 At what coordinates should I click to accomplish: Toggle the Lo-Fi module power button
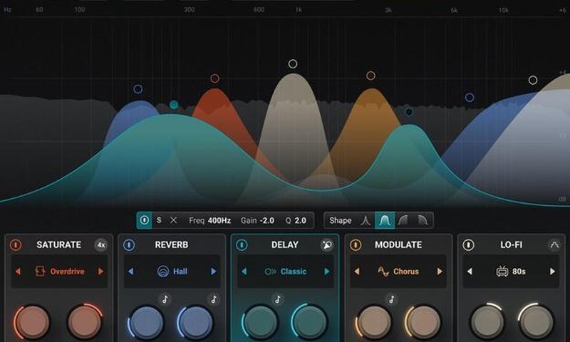coord(468,245)
